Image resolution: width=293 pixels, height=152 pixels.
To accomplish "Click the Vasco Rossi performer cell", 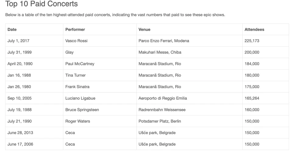I will click(76, 41).
